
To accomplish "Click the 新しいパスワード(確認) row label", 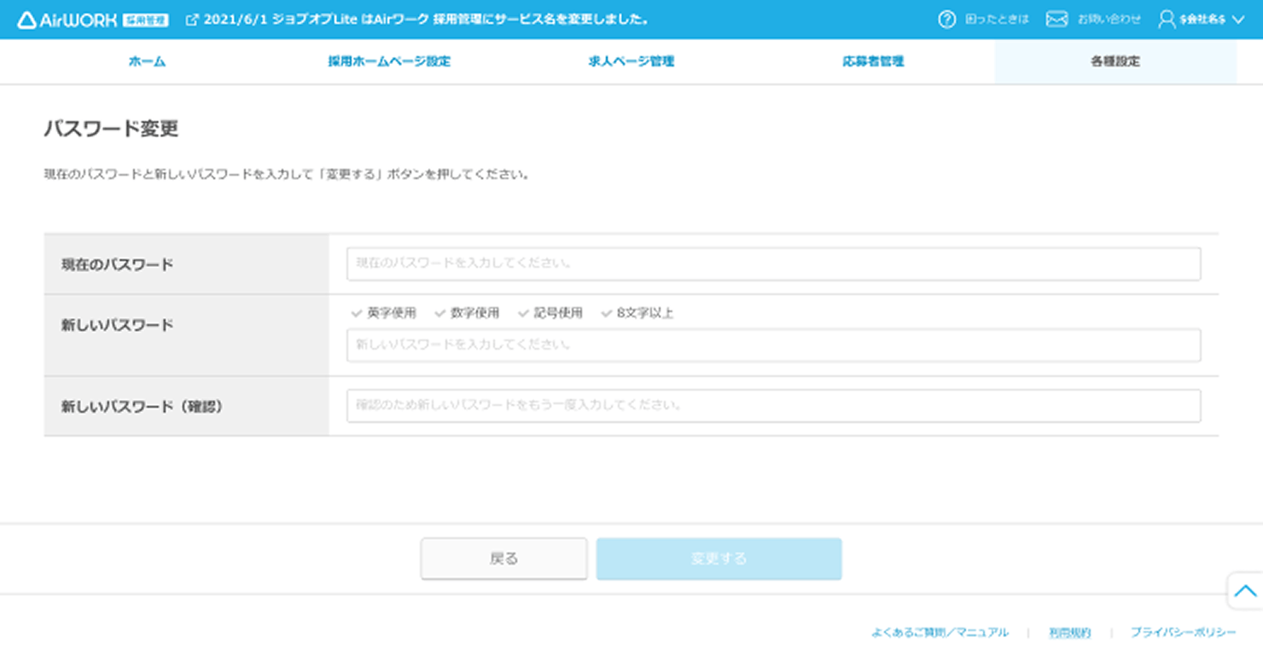I will [x=143, y=407].
